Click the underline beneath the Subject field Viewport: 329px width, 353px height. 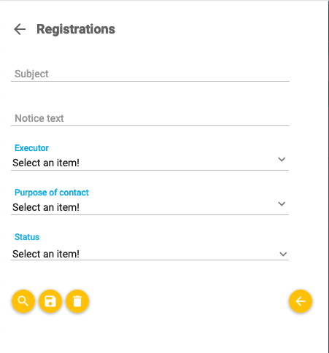tap(150, 82)
